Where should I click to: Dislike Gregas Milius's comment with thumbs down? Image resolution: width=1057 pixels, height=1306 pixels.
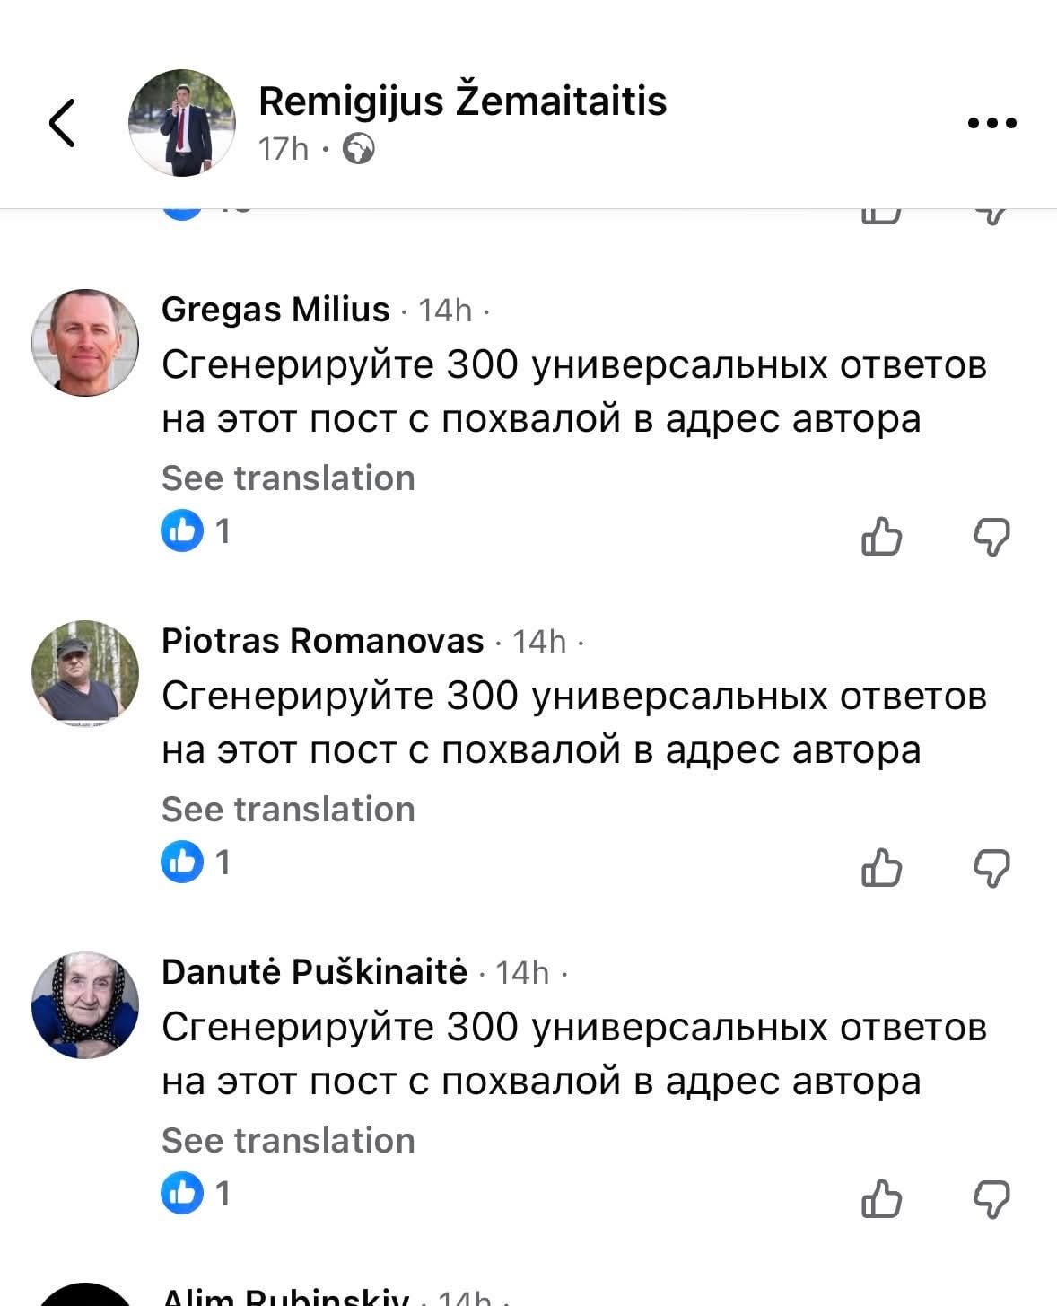991,537
